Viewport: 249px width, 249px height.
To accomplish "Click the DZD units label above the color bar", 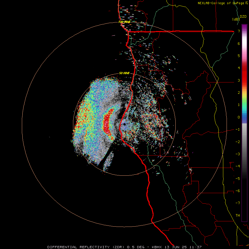I will pos(243,17).
